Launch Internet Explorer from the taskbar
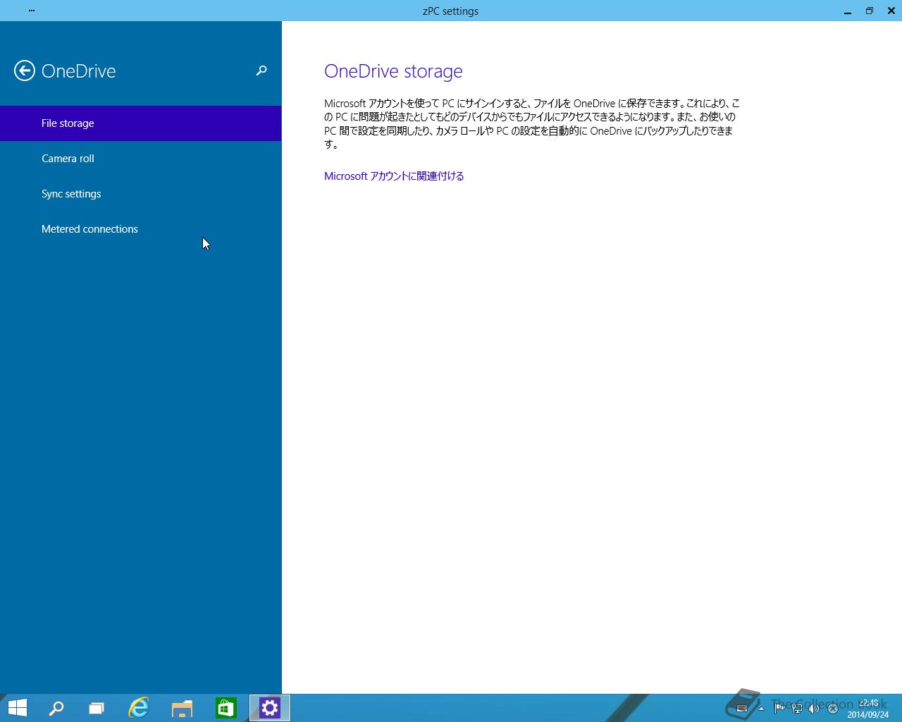Screen dimensions: 902x722 coord(139,708)
